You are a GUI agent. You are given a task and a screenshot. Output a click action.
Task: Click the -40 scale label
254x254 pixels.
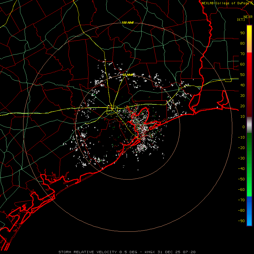(241, 169)
